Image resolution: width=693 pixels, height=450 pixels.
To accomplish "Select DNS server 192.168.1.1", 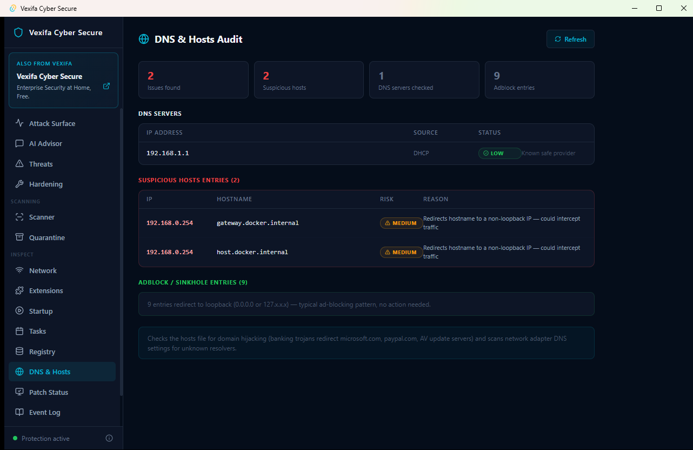I will (x=168, y=153).
